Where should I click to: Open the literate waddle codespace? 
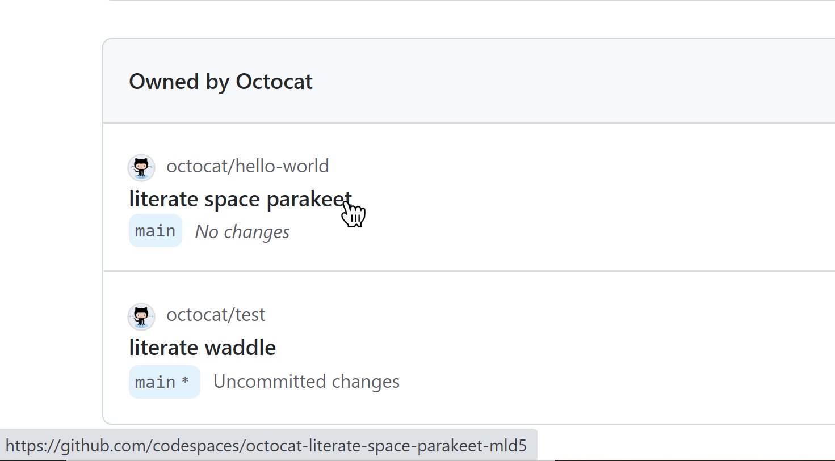(x=202, y=347)
